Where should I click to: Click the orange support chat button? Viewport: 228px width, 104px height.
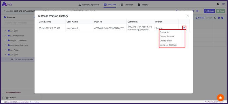pos(220,98)
